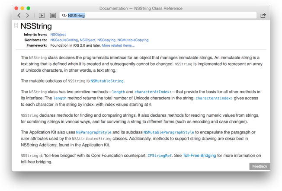
Task: Click the NSString search field
Action: coord(158,16)
